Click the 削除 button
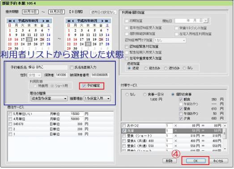The image size is (234, 169). click(170, 161)
